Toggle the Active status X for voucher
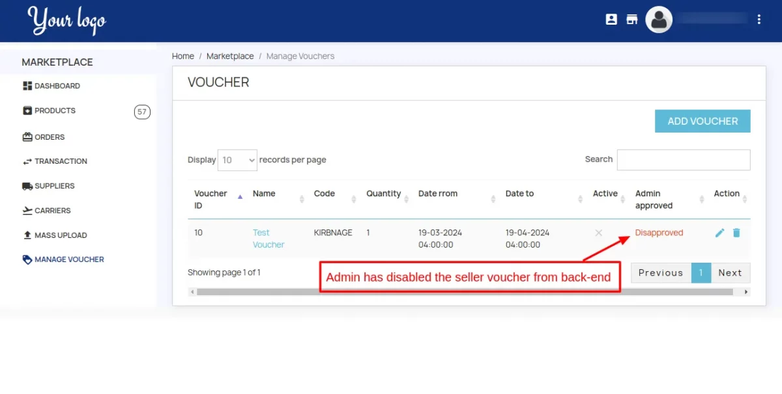The height and width of the screenshot is (394, 782). pos(598,233)
